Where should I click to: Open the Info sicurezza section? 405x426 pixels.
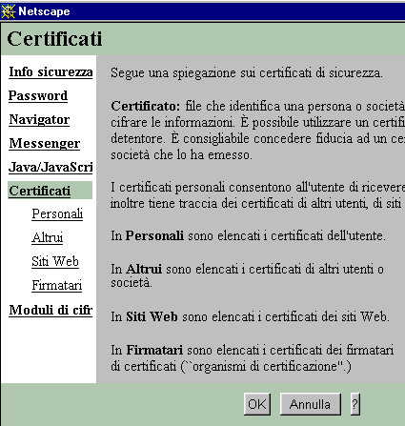click(51, 72)
